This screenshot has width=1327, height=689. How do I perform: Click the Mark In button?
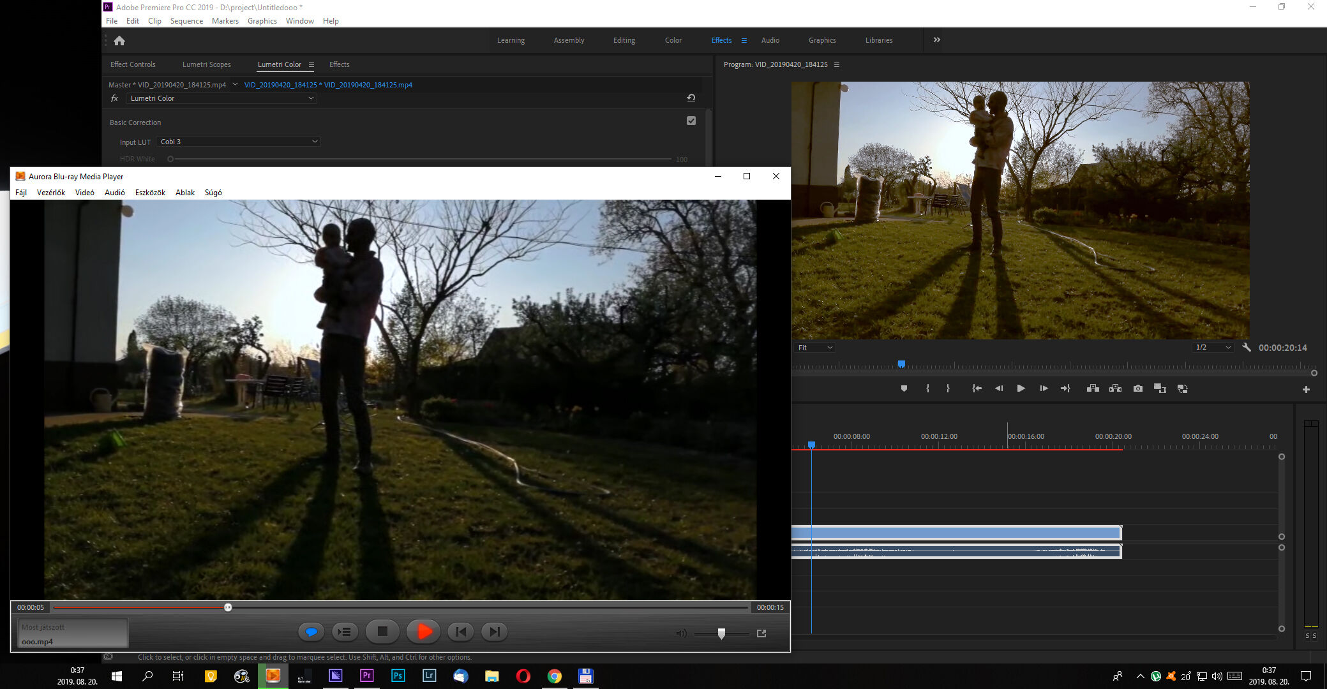pyautogui.click(x=927, y=389)
